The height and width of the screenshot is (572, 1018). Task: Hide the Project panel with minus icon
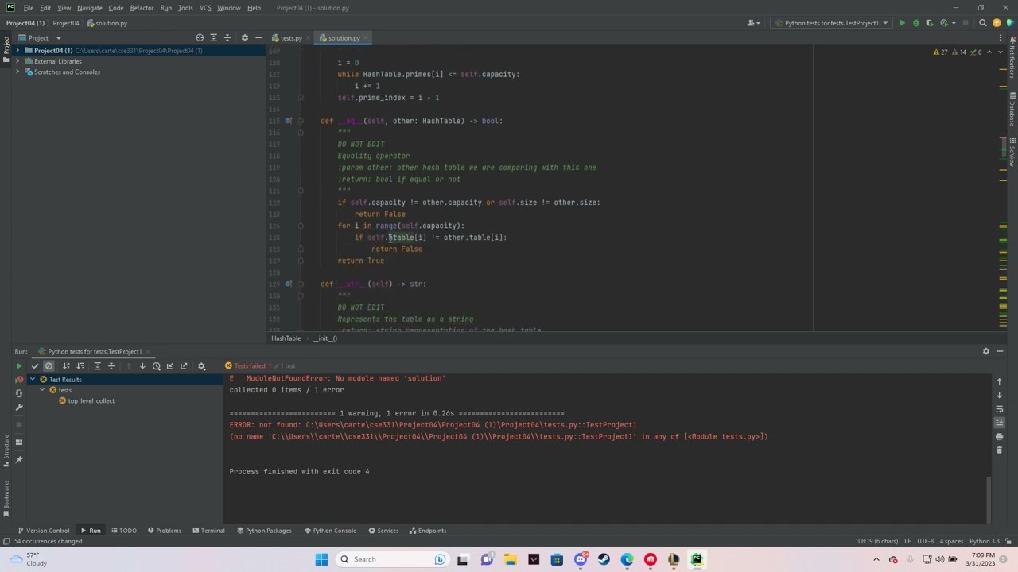(x=258, y=38)
